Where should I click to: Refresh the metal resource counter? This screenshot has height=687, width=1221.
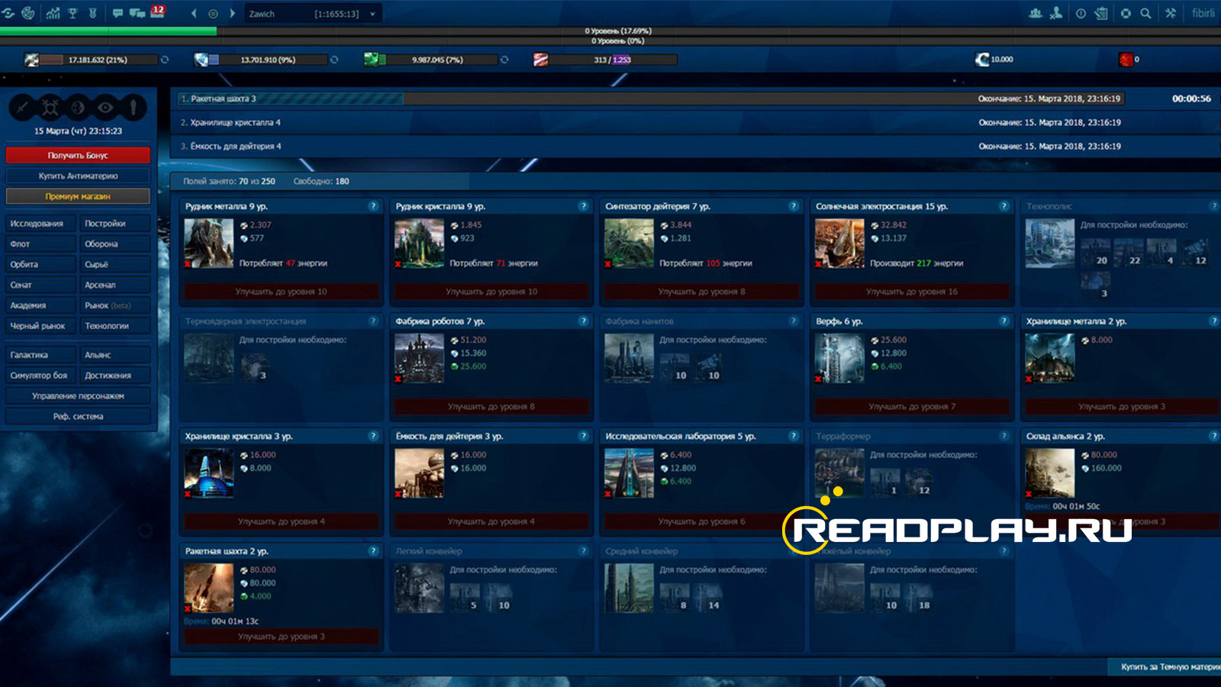point(164,60)
